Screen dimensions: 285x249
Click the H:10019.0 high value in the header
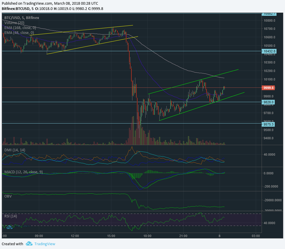click(63, 8)
